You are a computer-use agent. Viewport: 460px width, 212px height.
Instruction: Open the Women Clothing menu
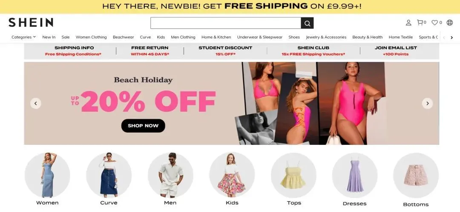tap(91, 37)
